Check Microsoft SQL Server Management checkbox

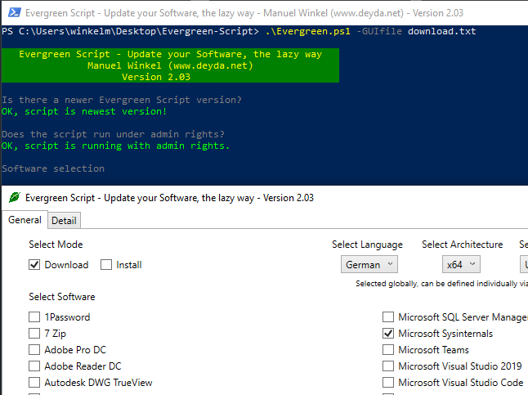click(x=388, y=317)
